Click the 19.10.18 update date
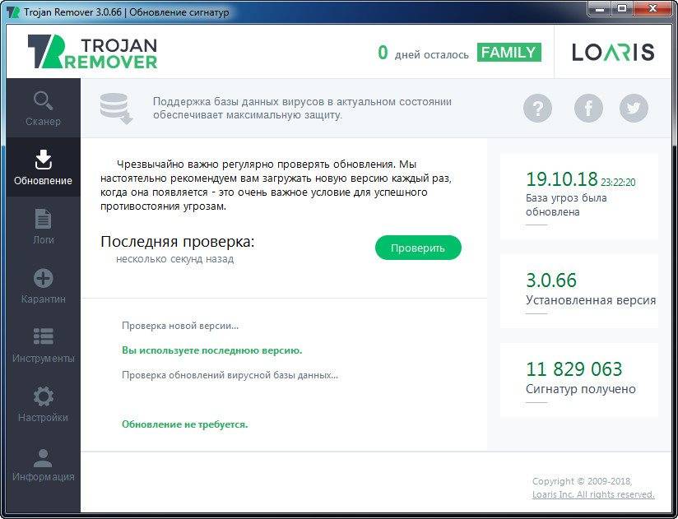Screen dimensions: 678x519 pyautogui.click(x=561, y=179)
